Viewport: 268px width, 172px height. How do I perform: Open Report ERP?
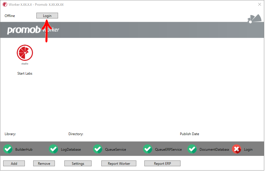[162, 163]
